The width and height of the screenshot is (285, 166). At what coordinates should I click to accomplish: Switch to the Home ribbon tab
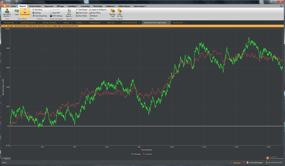(x=13, y=6)
